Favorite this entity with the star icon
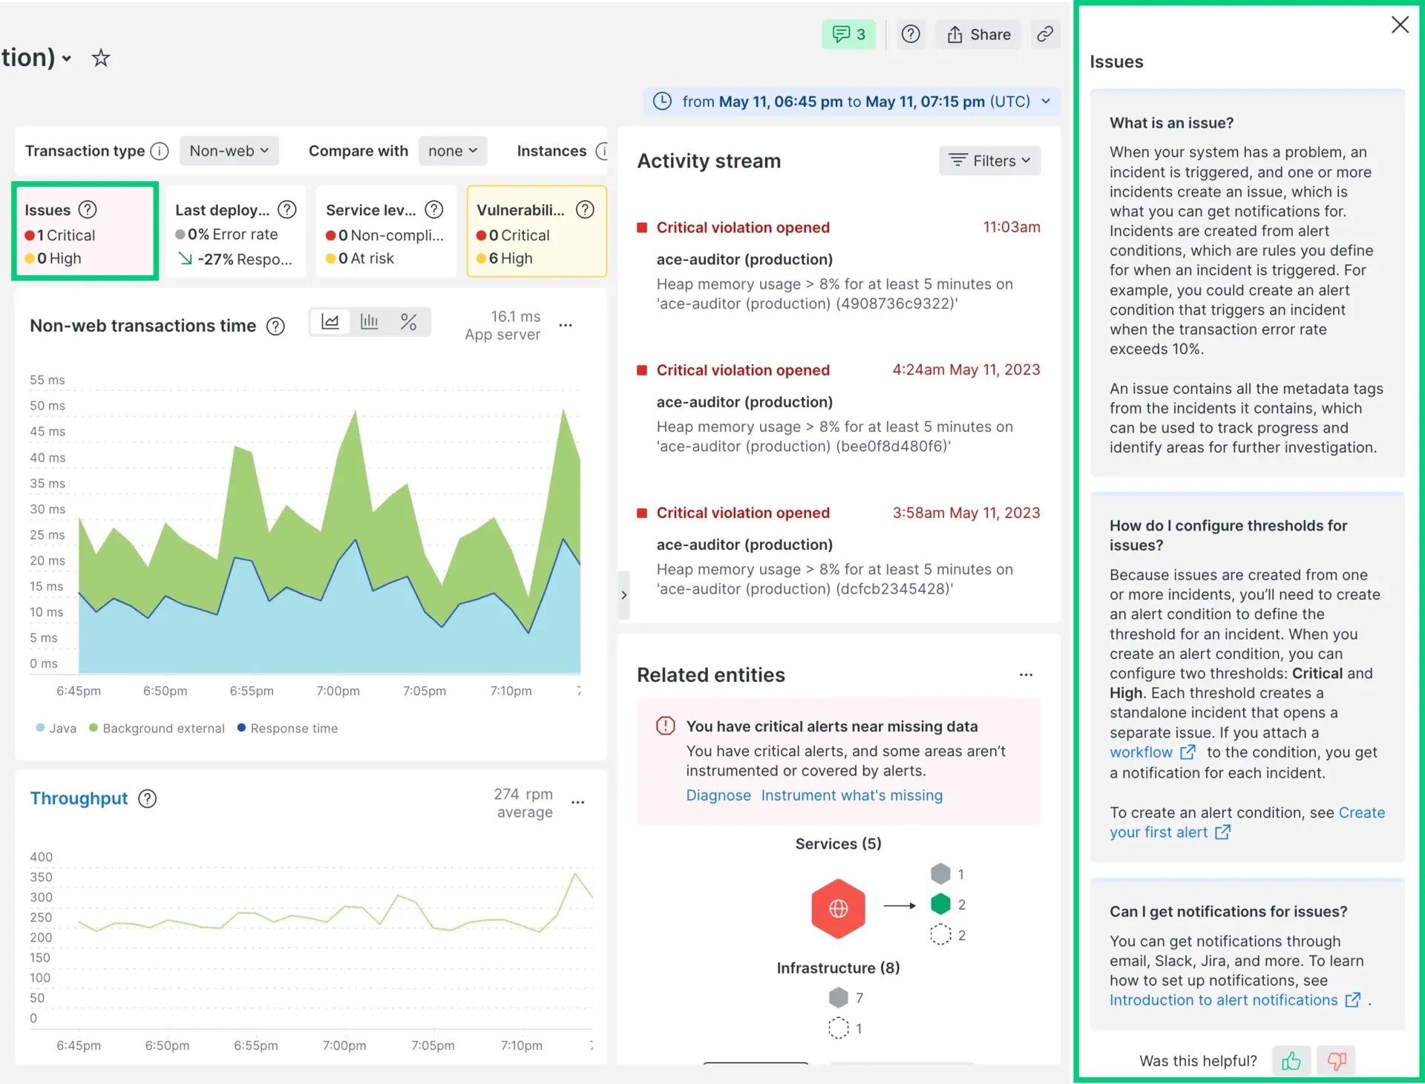 pyautogui.click(x=101, y=58)
